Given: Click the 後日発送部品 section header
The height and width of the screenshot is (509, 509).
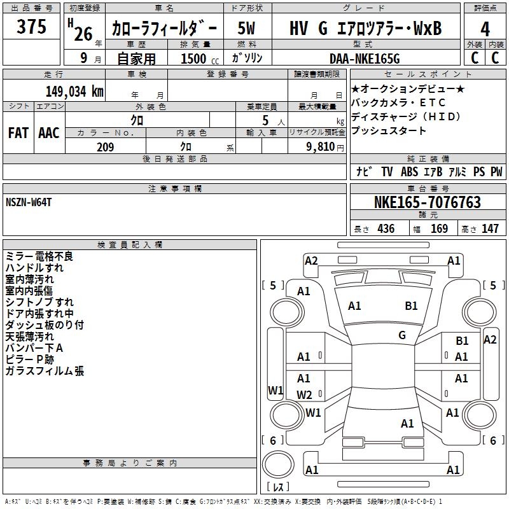Looking at the screenshot, I should point(174,158).
